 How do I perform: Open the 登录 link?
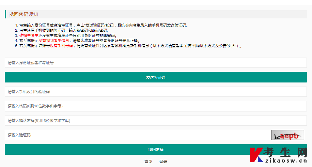(163, 162)
